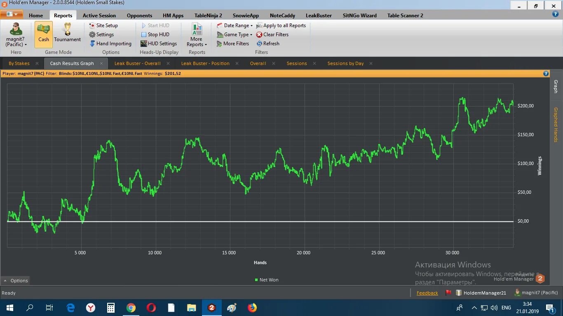This screenshot has width=563, height=316.
Task: Open the Active Session ribbon tab
Action: (99, 16)
